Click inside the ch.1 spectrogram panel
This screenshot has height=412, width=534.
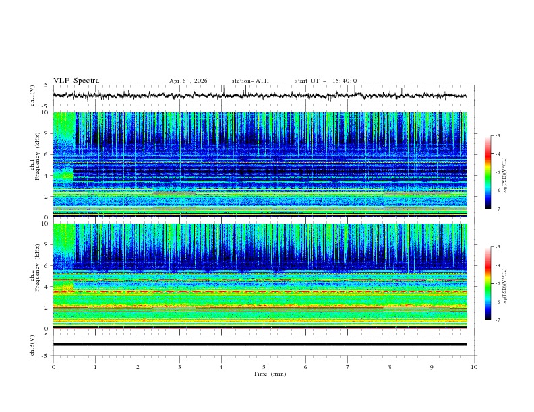[260, 164]
